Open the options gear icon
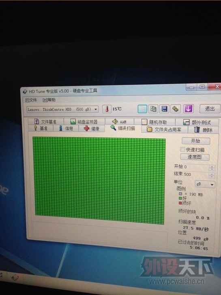 click(175, 109)
